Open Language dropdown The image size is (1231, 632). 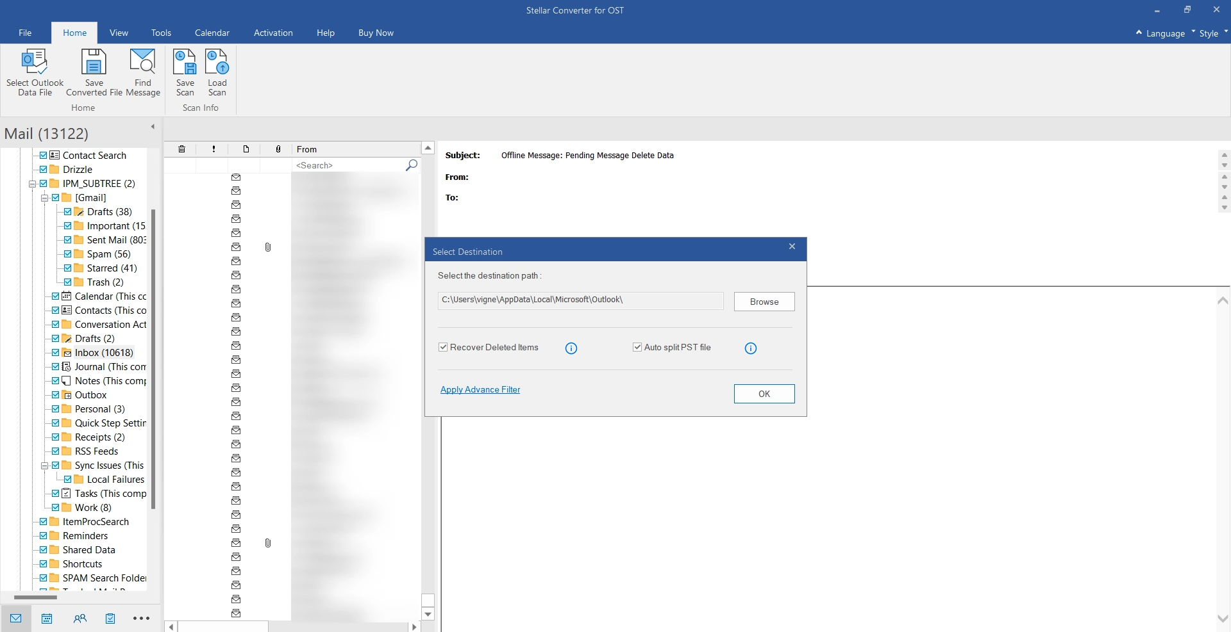(1165, 33)
